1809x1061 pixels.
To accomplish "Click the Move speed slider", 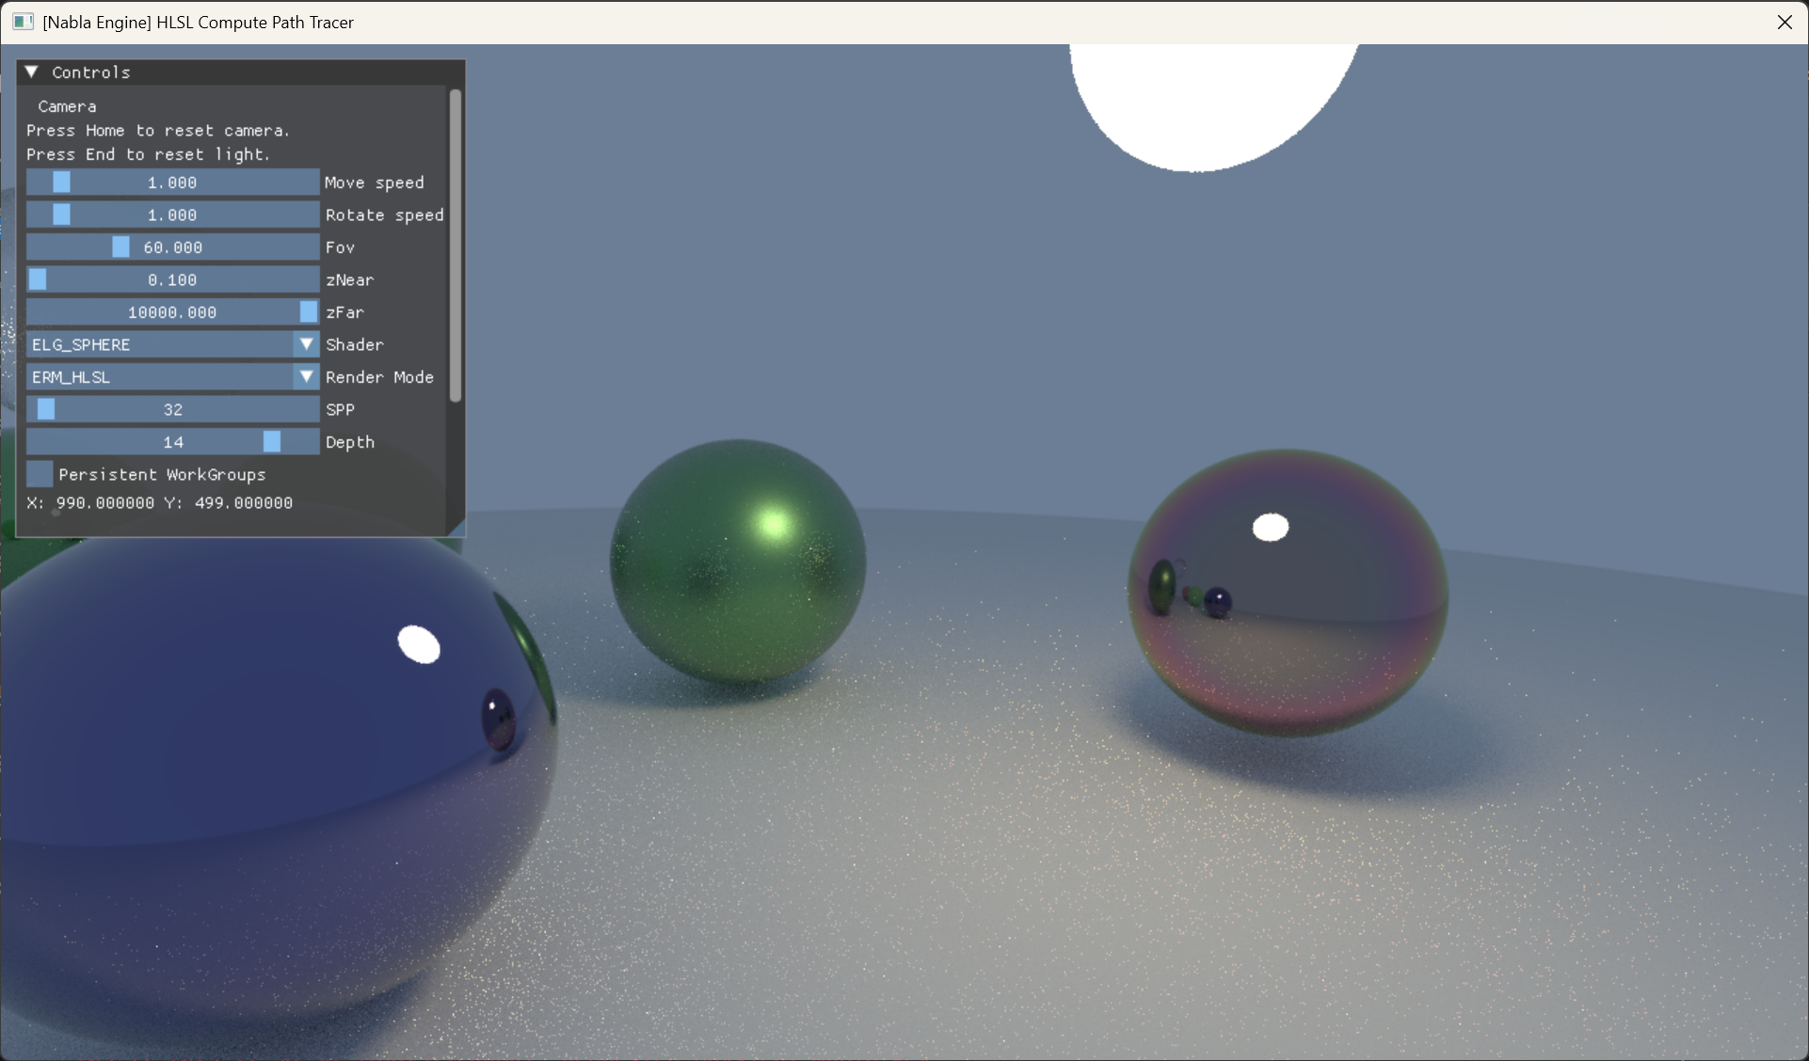I will pyautogui.click(x=172, y=182).
